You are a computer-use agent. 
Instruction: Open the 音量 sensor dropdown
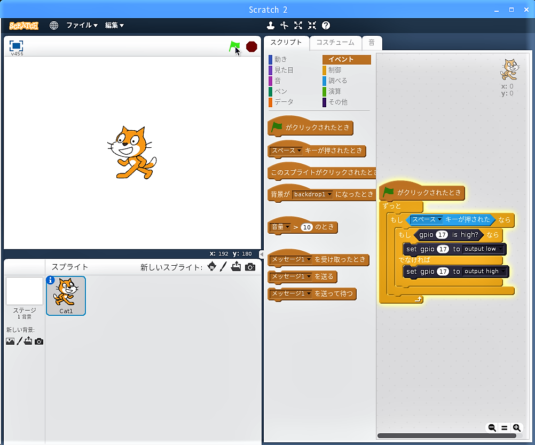(280, 227)
